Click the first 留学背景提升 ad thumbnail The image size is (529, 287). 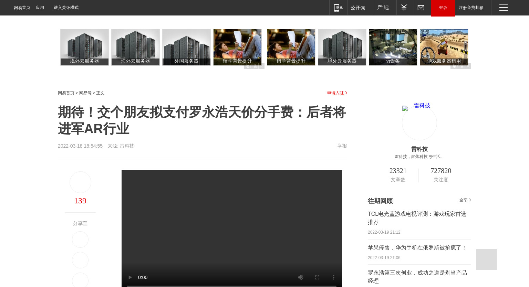tap(237, 47)
